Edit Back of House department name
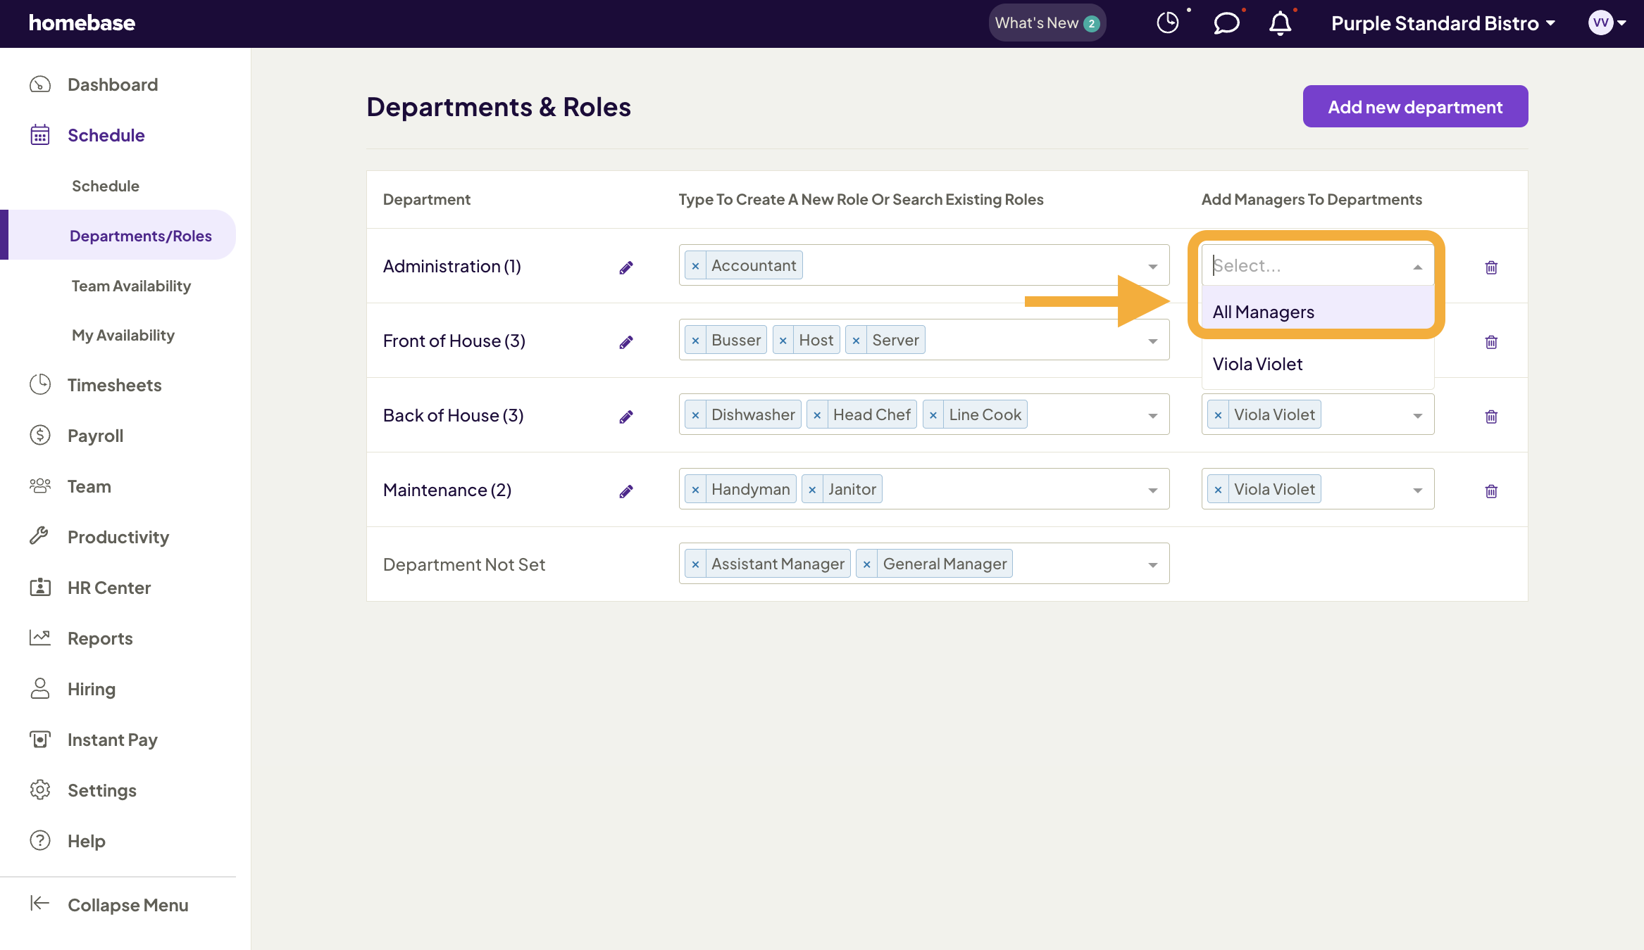Viewport: 1644px width, 950px height. tap(626, 417)
